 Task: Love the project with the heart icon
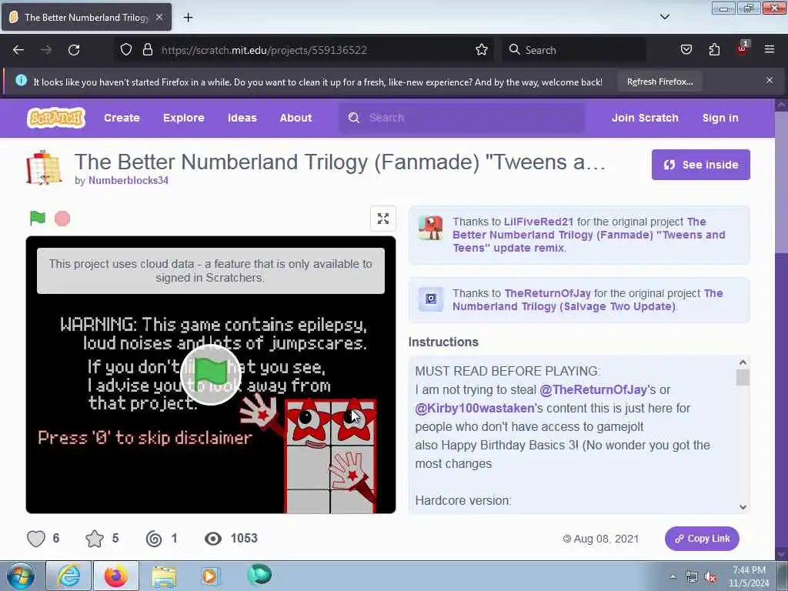click(x=36, y=539)
